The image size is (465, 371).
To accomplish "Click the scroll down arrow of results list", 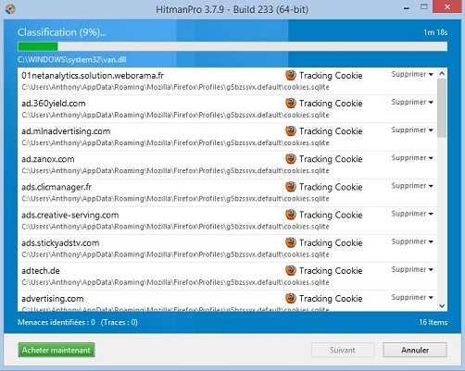I will (x=442, y=306).
